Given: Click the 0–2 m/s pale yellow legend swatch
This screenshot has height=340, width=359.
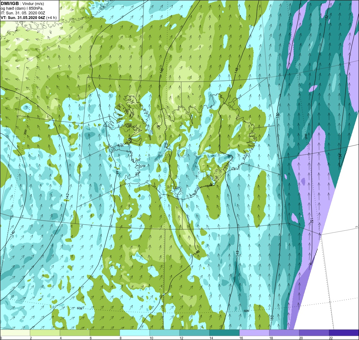Looking at the screenshot, I should (15, 332).
